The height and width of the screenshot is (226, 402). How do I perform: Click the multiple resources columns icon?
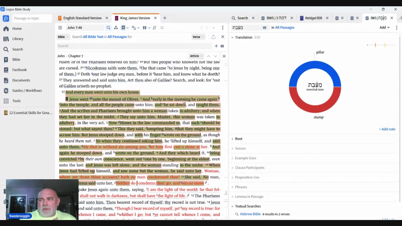(144, 28)
